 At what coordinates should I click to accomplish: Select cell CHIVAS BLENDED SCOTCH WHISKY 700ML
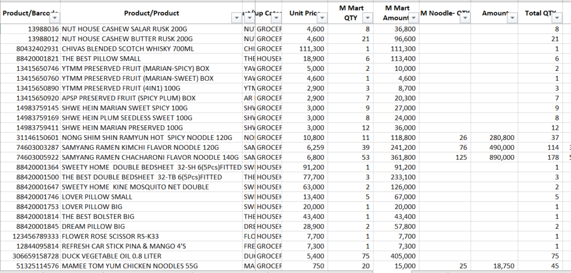[152, 49]
